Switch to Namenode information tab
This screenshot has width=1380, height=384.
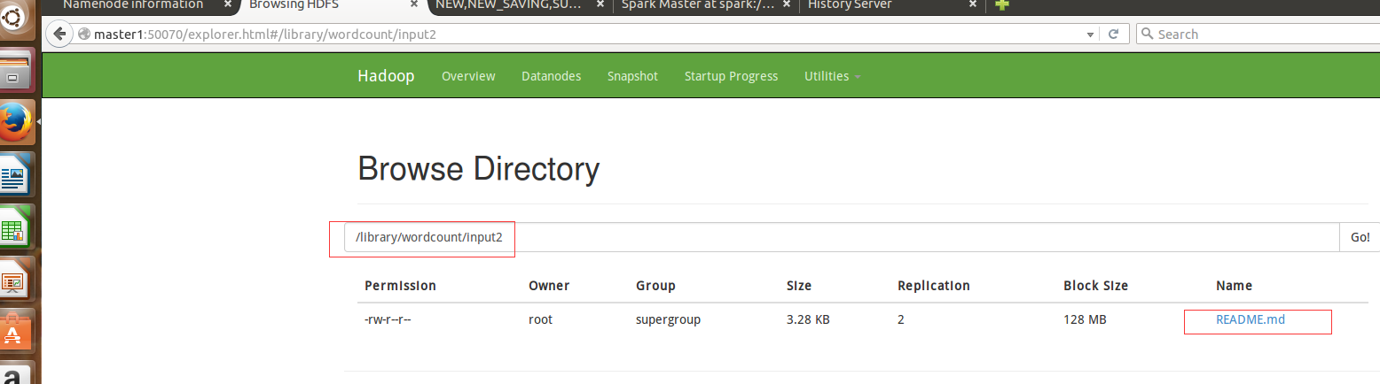point(133,4)
